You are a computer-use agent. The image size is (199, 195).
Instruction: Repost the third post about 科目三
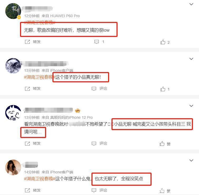click(33, 143)
